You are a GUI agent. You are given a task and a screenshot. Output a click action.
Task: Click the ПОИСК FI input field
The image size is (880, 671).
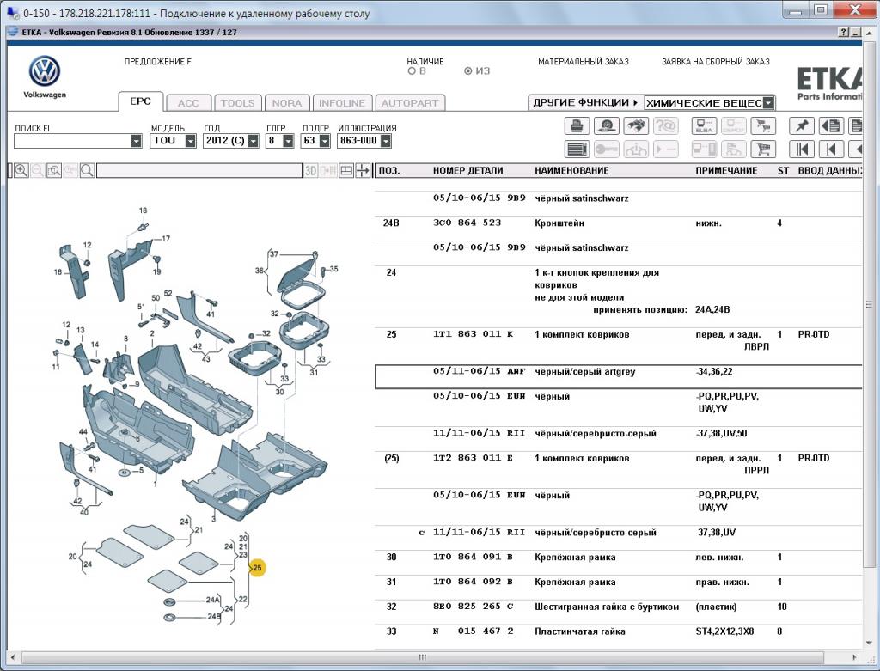click(72, 141)
